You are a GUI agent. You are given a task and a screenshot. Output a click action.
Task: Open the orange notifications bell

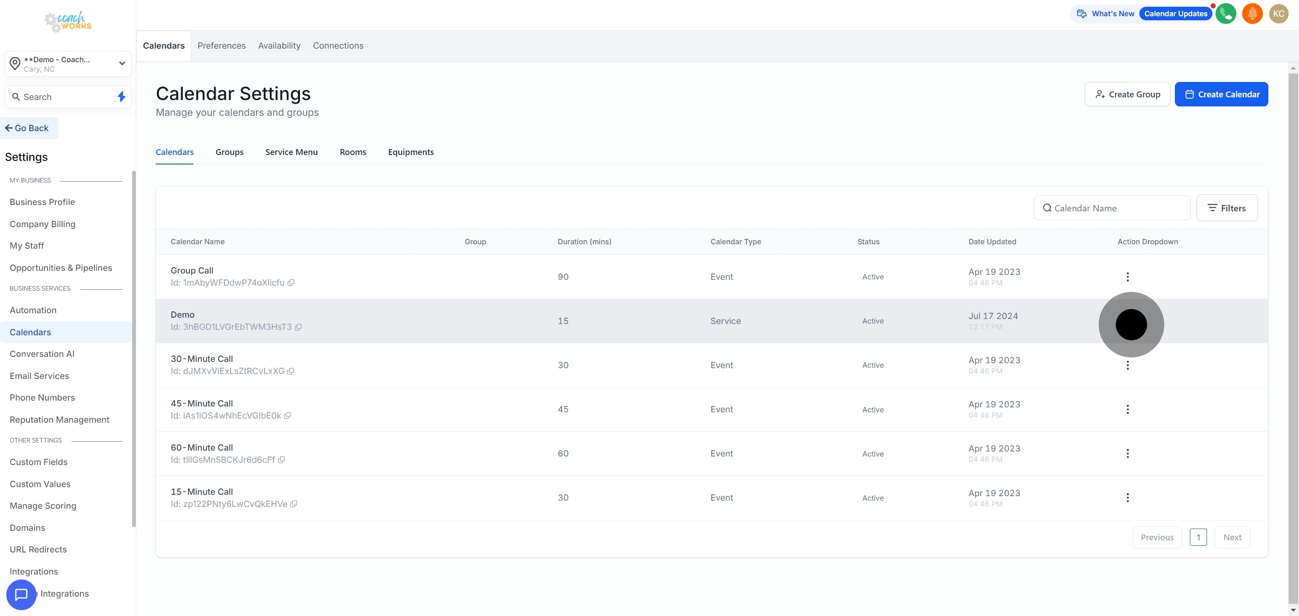pyautogui.click(x=1252, y=14)
